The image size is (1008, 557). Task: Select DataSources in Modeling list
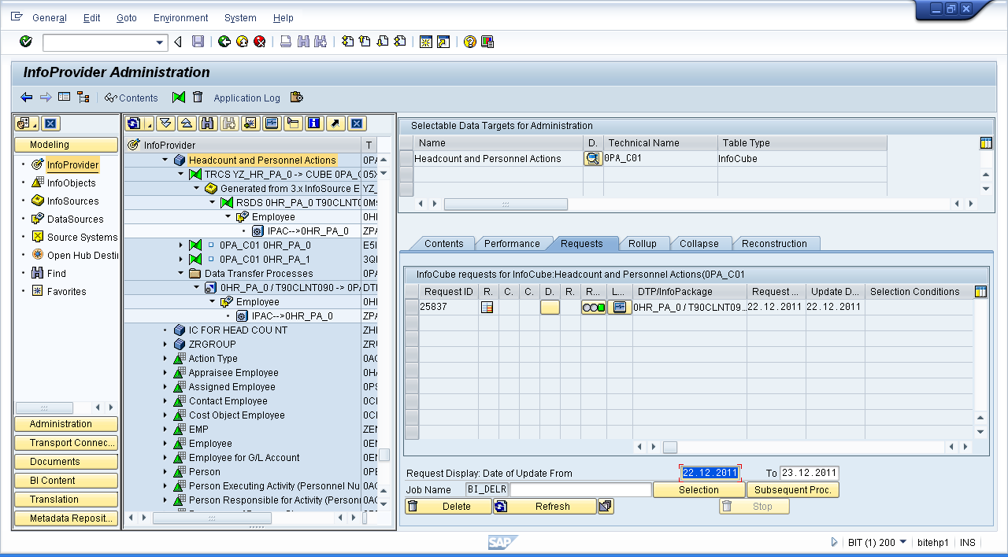click(x=75, y=219)
